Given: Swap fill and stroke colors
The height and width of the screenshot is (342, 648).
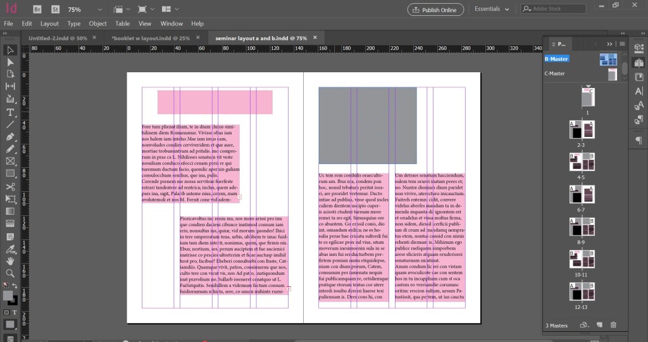Looking at the screenshot, I should coord(15,286).
